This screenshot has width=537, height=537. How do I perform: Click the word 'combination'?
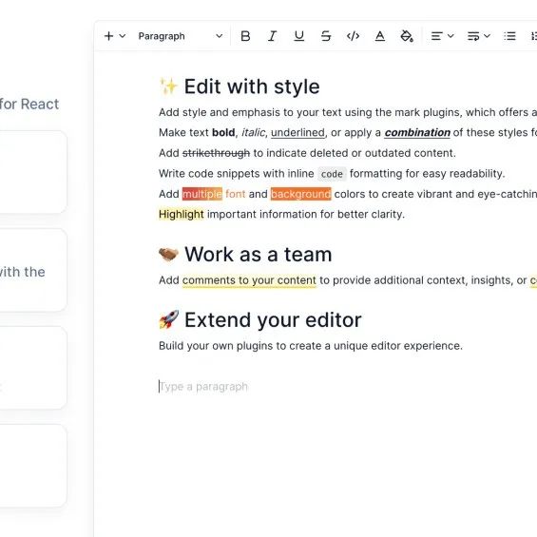(417, 132)
